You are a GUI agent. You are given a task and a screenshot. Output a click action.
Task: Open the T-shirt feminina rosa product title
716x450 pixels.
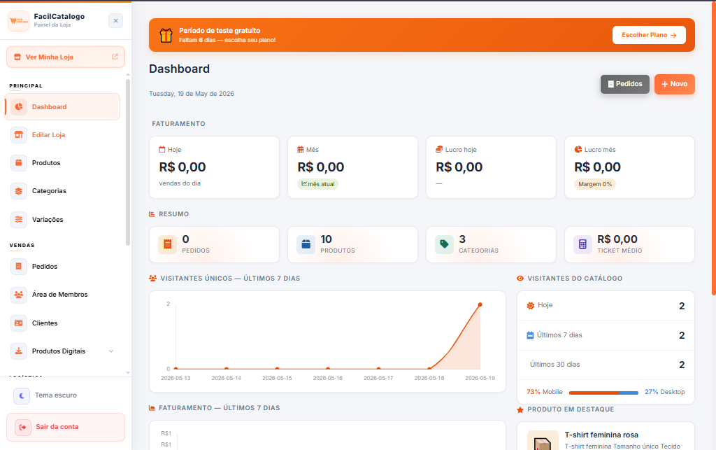(601, 435)
